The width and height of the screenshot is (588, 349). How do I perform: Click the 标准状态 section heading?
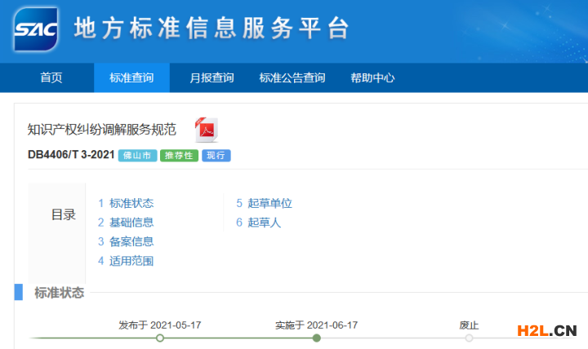[x=59, y=293]
